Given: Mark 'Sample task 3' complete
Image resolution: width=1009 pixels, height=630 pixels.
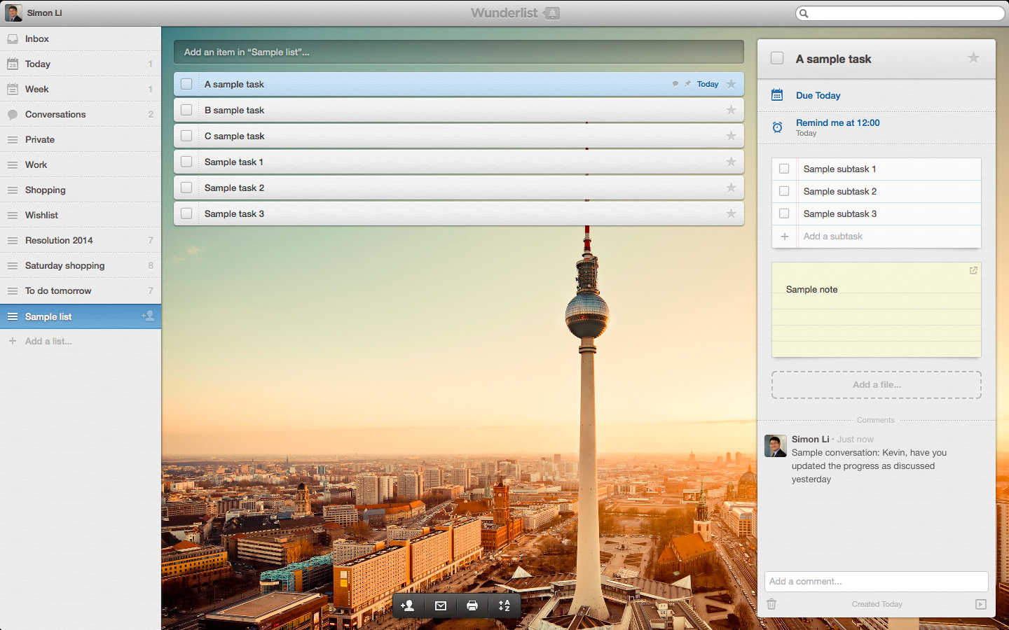Looking at the screenshot, I should click(x=186, y=213).
